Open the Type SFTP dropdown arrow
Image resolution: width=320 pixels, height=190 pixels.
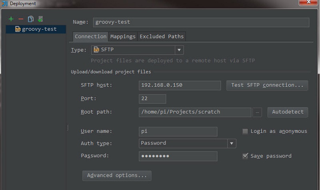coord(179,50)
